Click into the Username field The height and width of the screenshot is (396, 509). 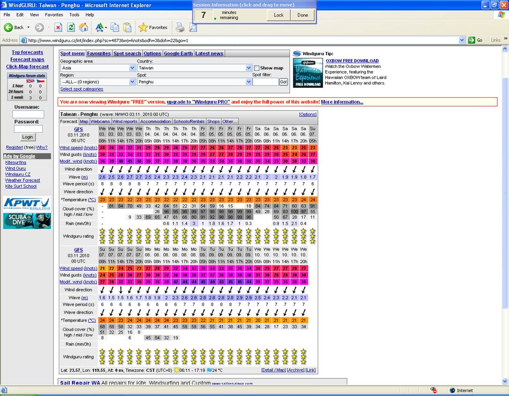(28, 114)
